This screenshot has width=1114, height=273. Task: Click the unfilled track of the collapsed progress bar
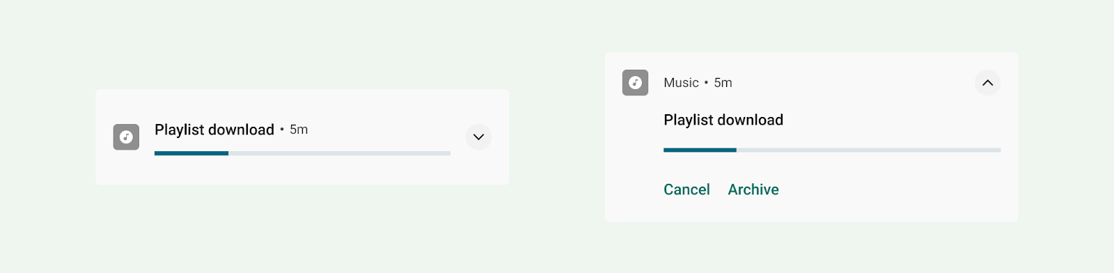[339, 153]
